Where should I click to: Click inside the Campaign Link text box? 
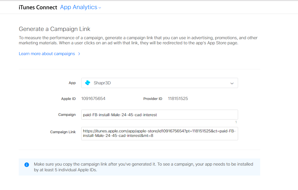pyautogui.click(x=159, y=133)
